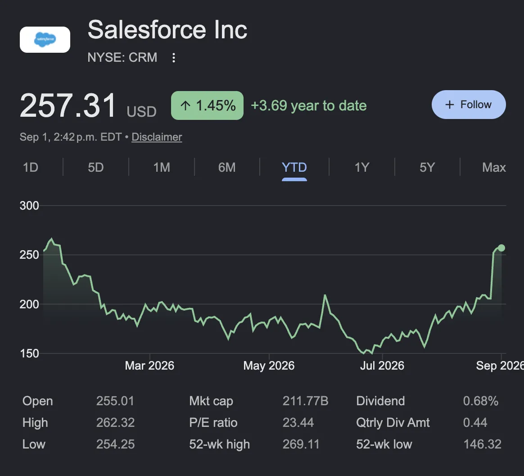Image resolution: width=524 pixels, height=476 pixels.
Task: Click the Sep 1, 2:42 p.m. EDT timestamp
Action: 71,137
